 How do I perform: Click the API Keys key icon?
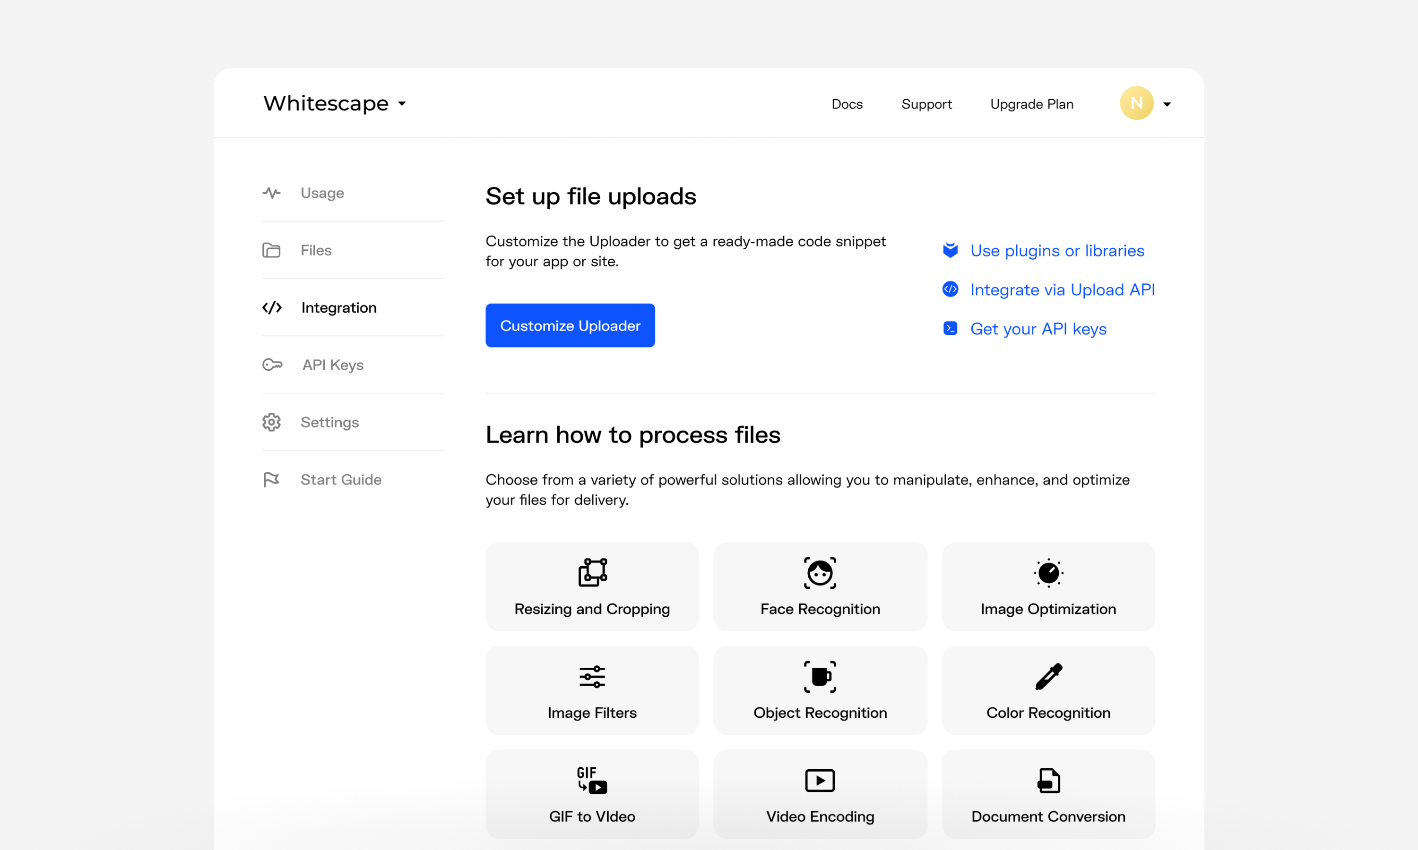(x=272, y=365)
